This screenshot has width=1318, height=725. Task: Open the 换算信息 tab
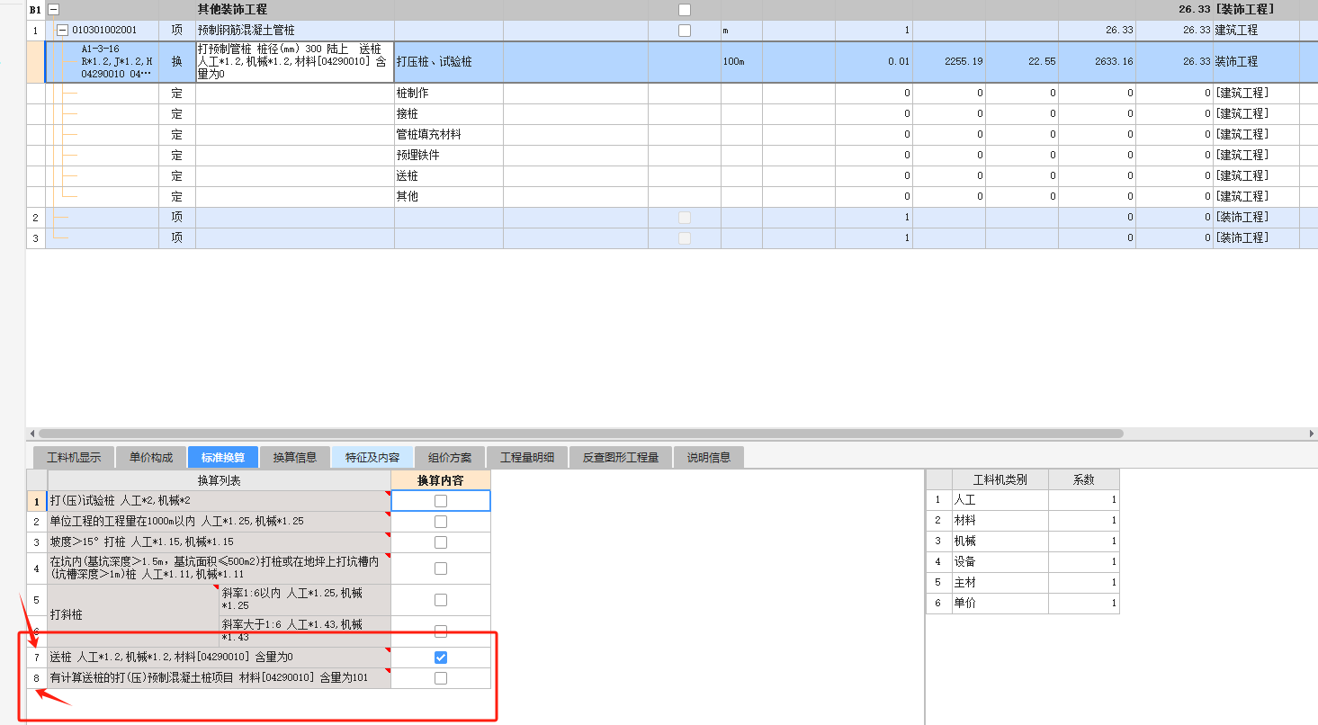(295, 457)
